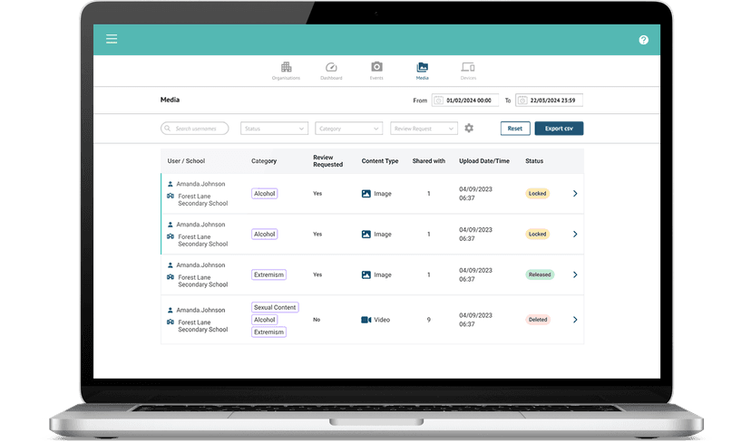The width and height of the screenshot is (751, 442).
Task: Click shared count 9 in Deleted row
Action: (429, 320)
